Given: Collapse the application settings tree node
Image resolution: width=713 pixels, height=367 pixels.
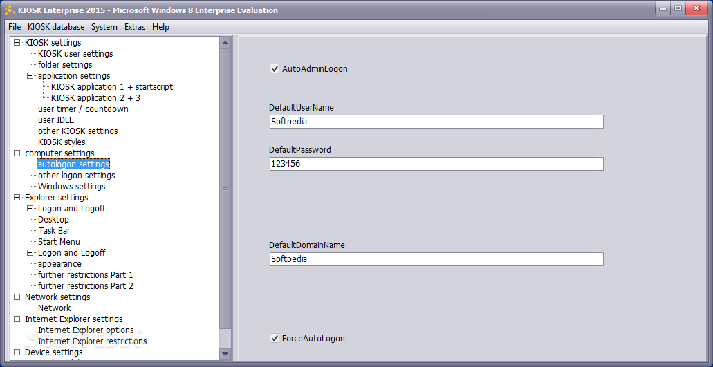Looking at the screenshot, I should pos(30,76).
